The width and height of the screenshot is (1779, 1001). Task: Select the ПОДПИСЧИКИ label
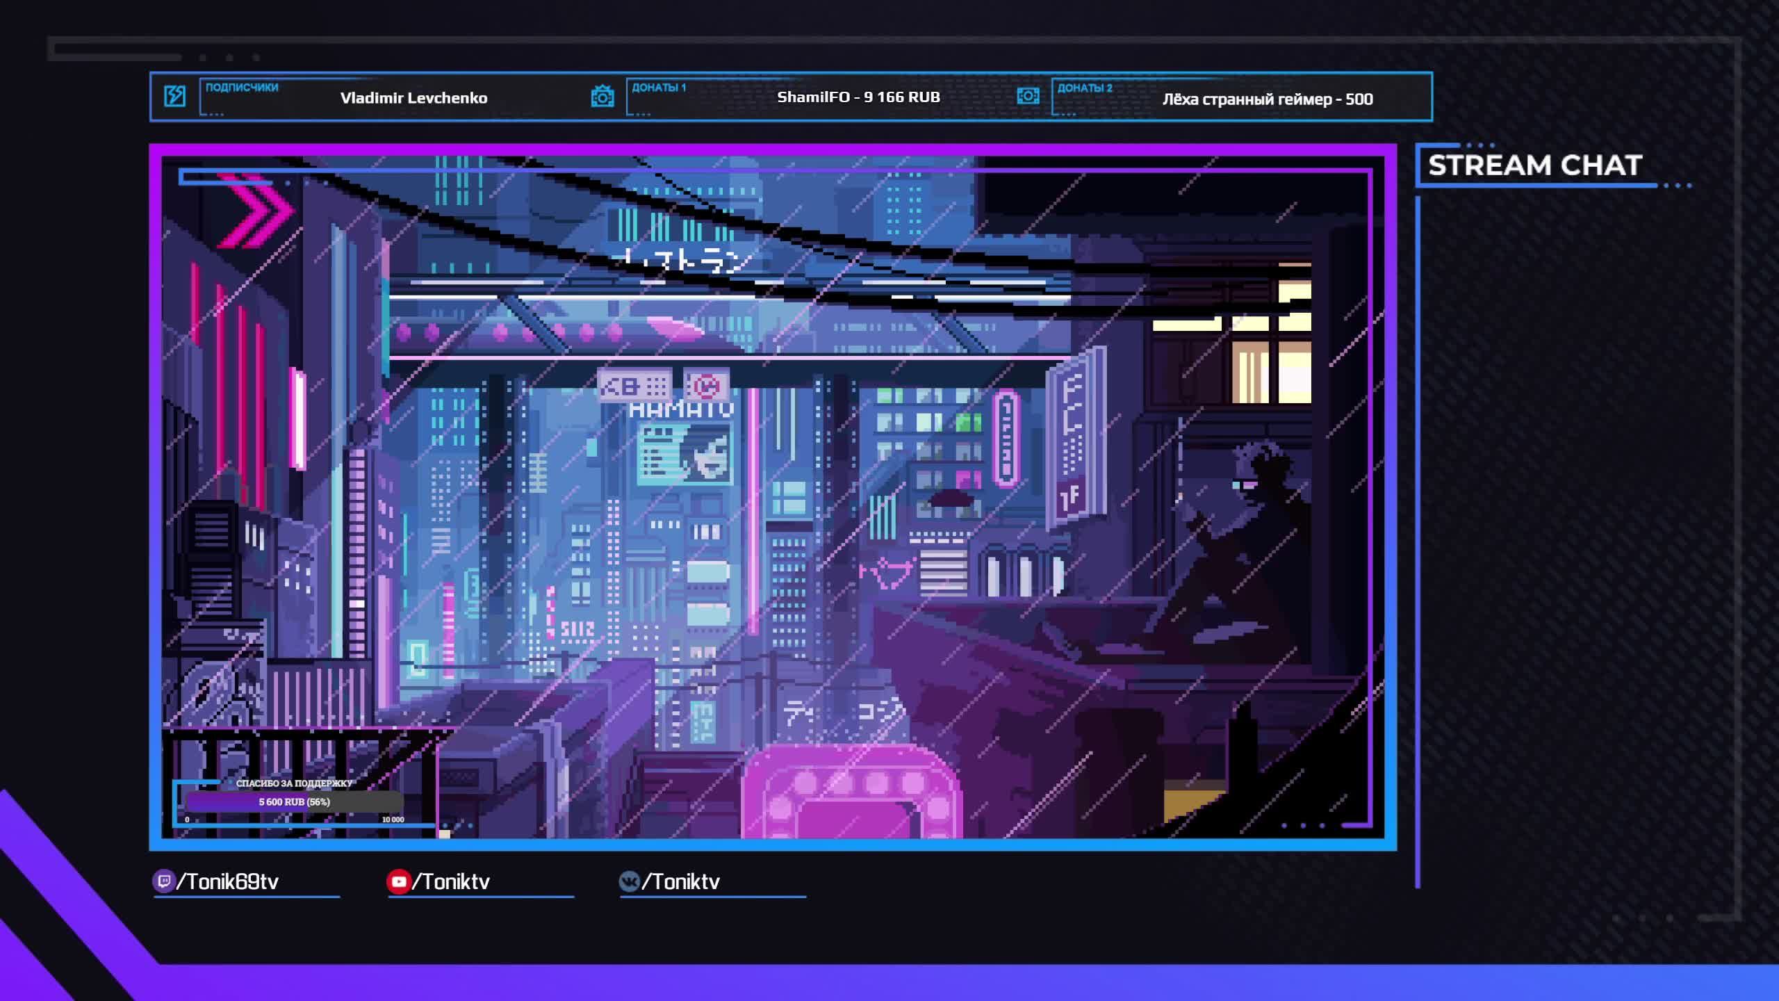[242, 88]
